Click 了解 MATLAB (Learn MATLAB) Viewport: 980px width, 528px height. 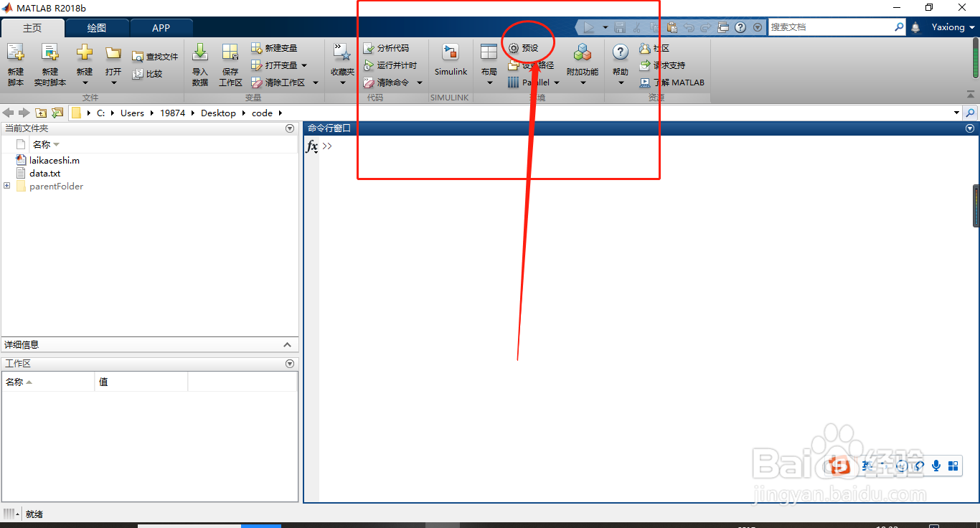672,82
